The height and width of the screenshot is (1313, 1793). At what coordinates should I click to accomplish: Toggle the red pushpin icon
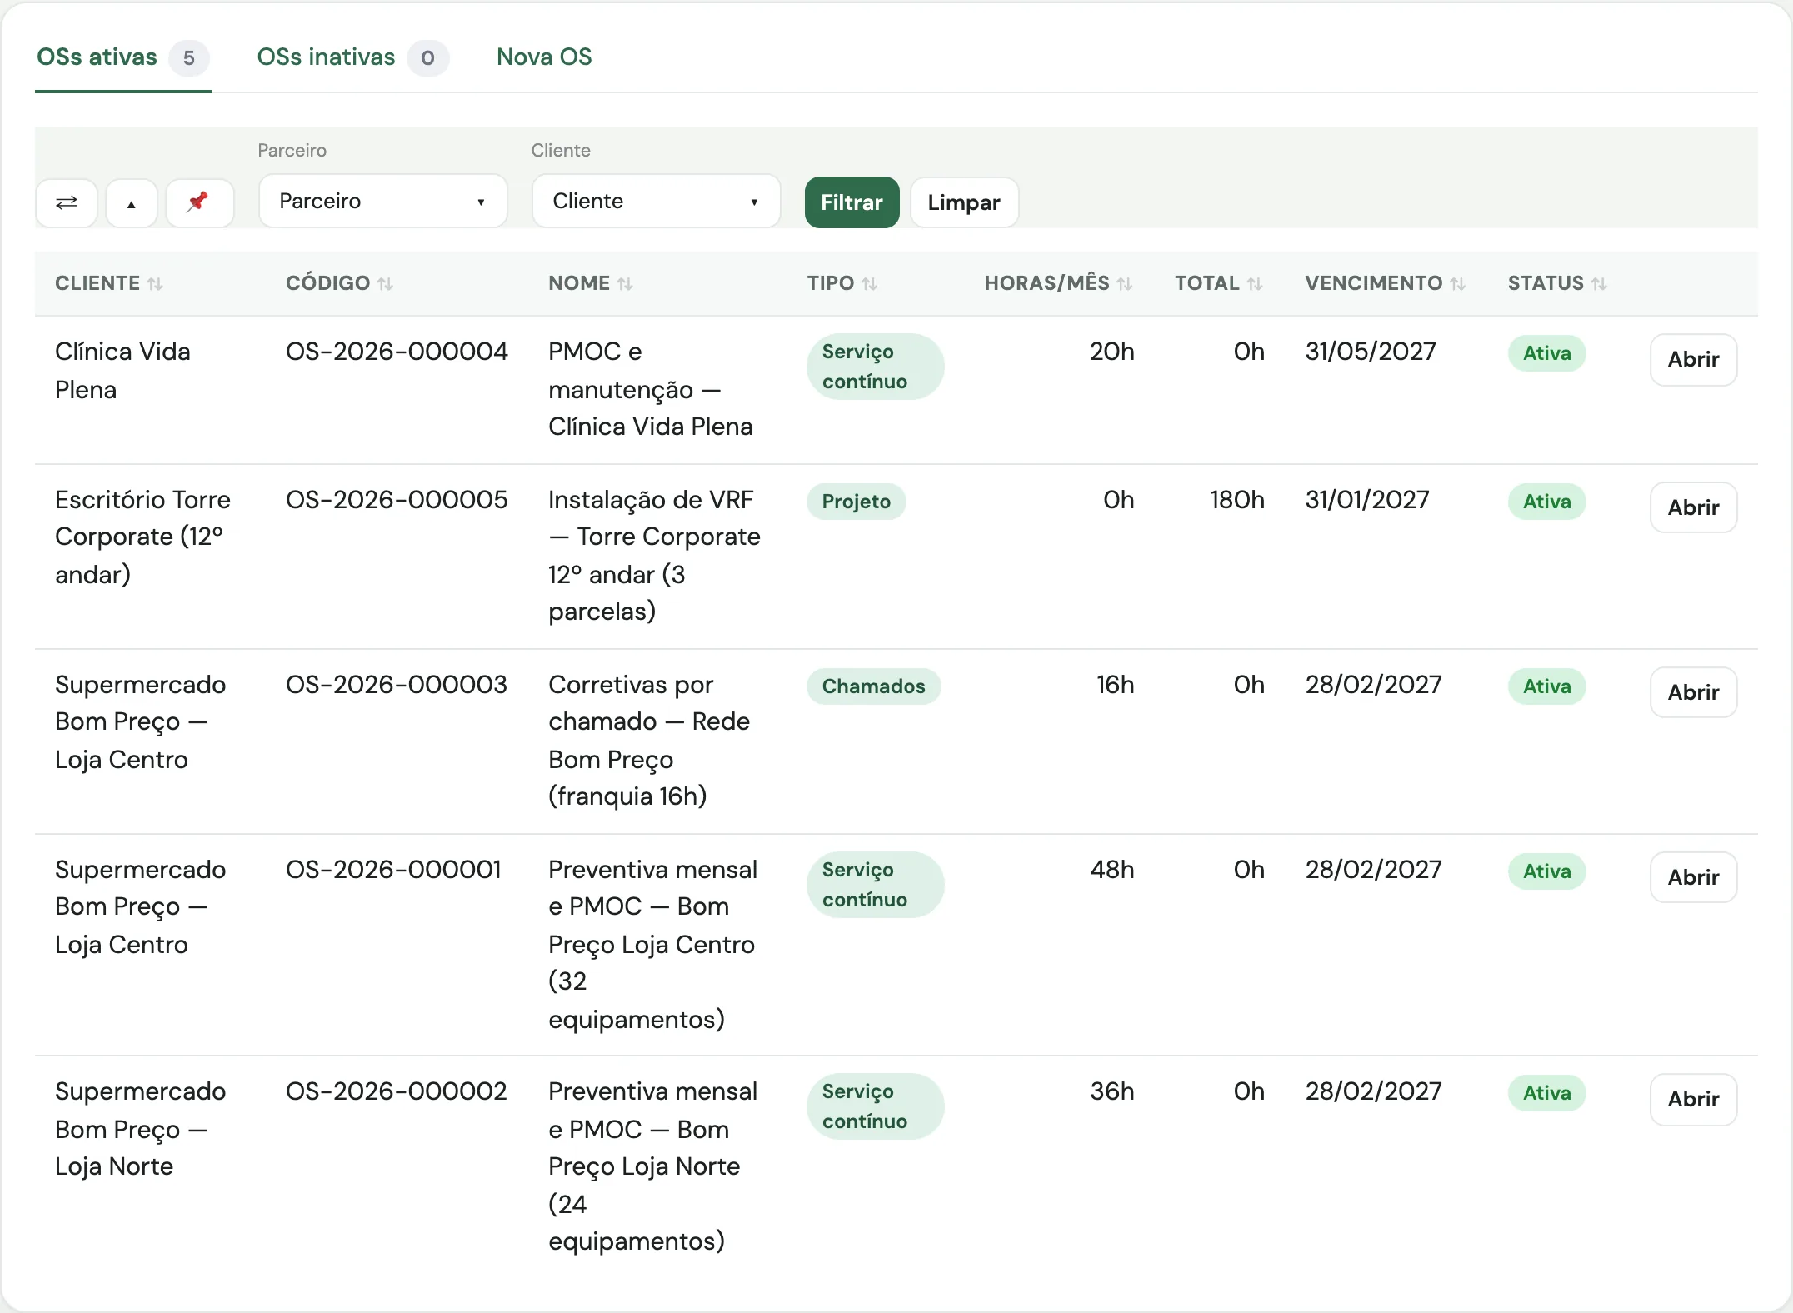pyautogui.click(x=199, y=202)
